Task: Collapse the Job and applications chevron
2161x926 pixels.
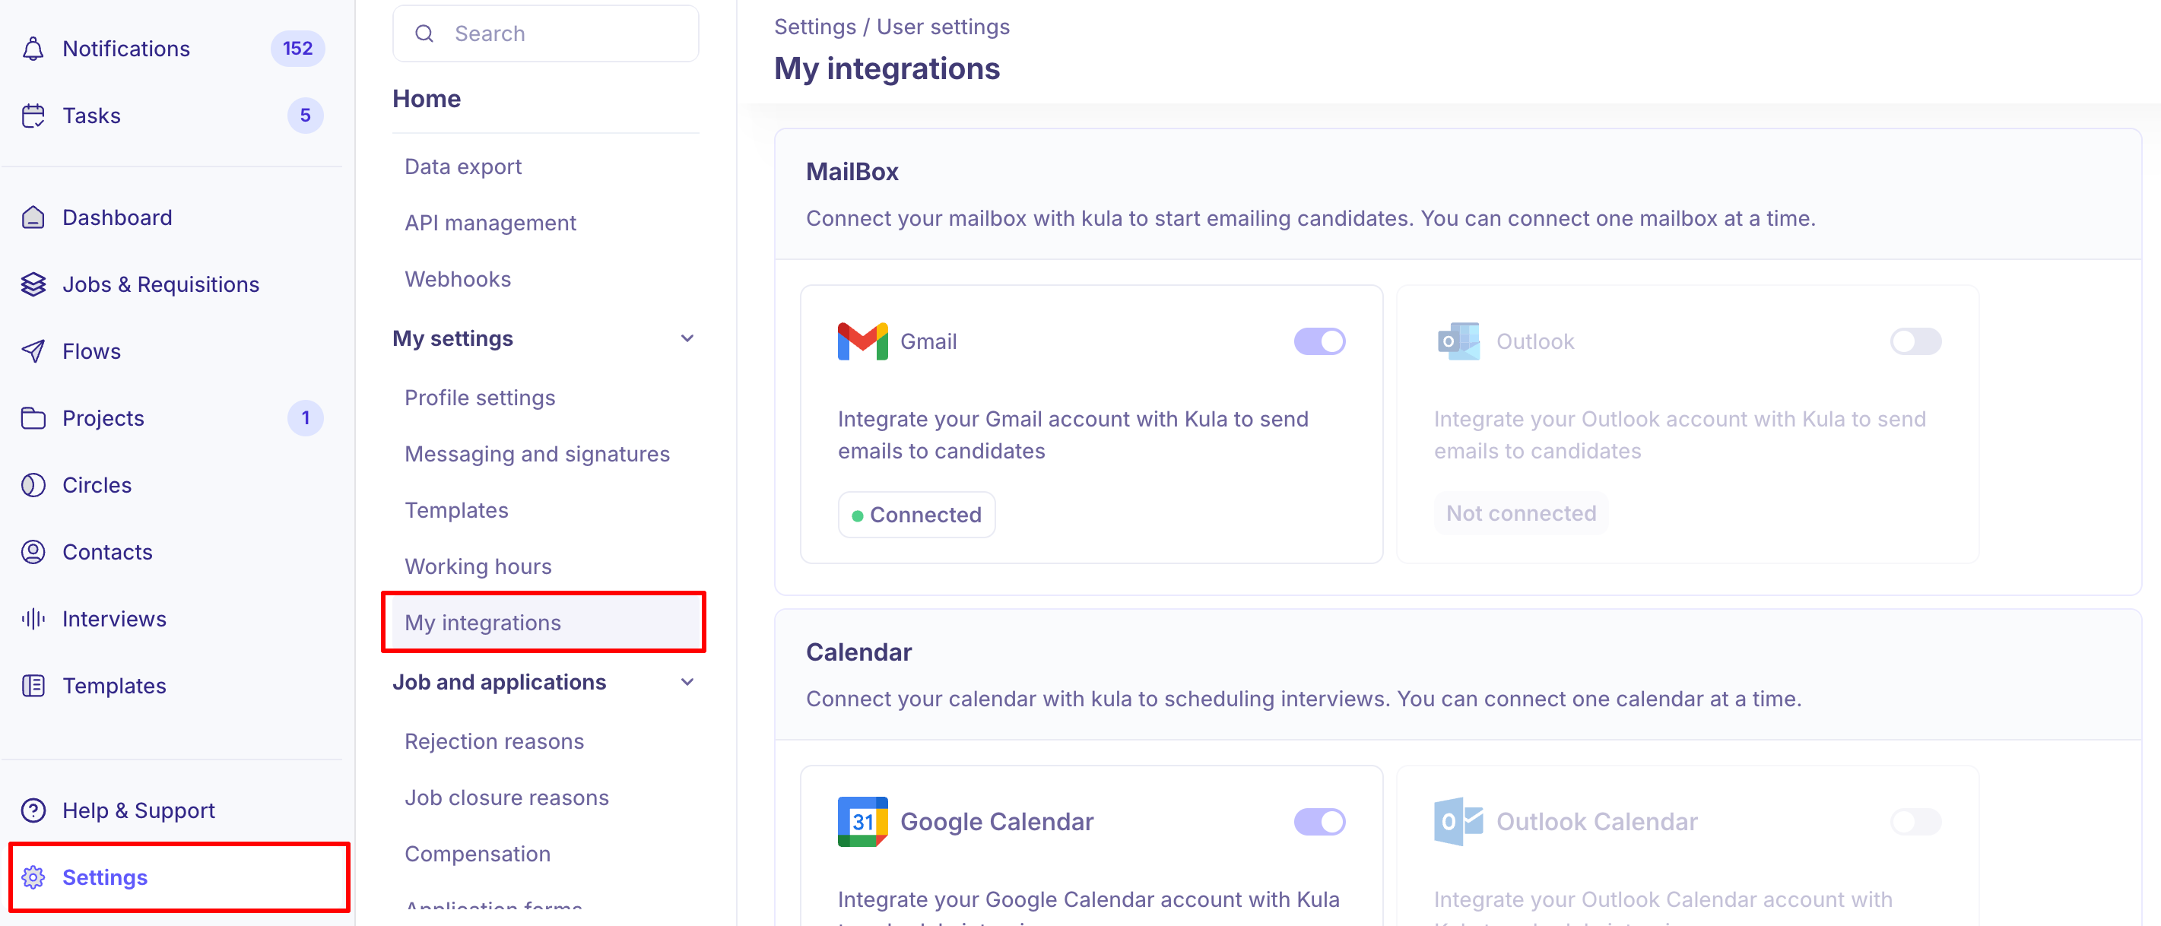Action: pyautogui.click(x=687, y=682)
